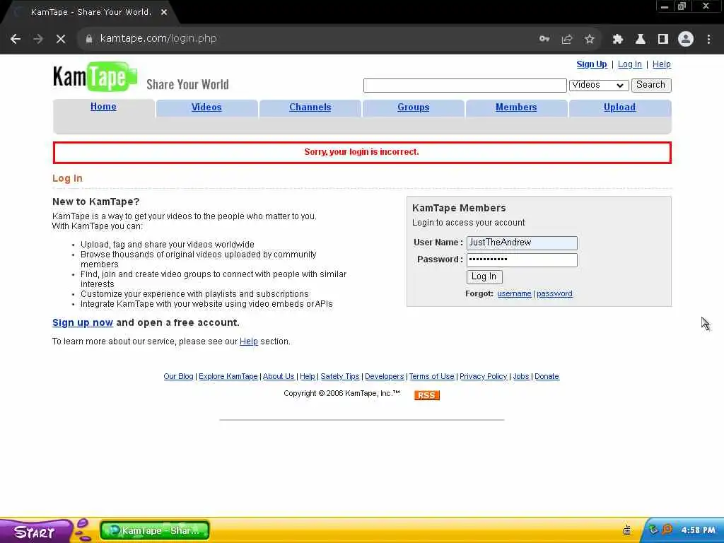The image size is (724, 543).
Task: Click the site search text box
Action: point(465,86)
